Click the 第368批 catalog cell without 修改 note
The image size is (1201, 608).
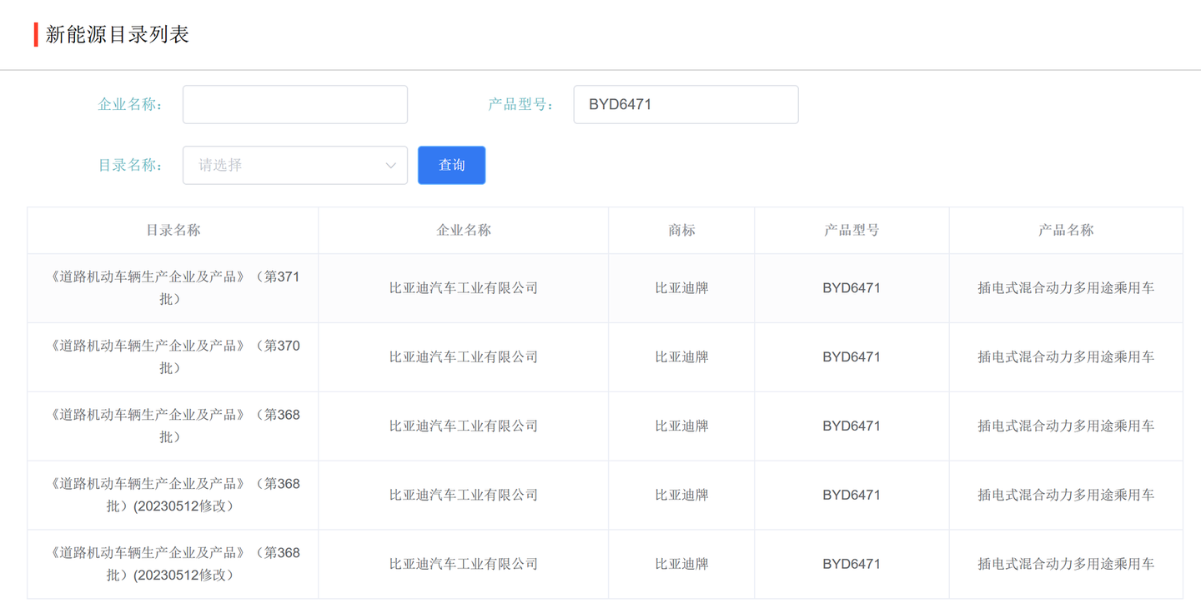(173, 426)
